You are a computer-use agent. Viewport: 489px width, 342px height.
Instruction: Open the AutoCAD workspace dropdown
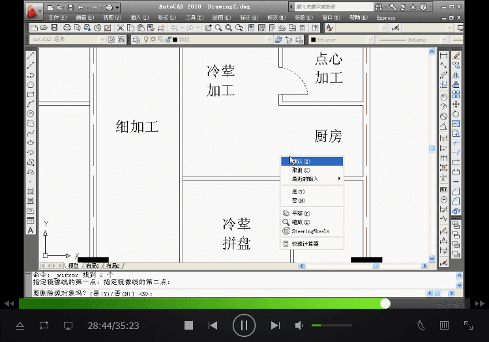[x=102, y=40]
